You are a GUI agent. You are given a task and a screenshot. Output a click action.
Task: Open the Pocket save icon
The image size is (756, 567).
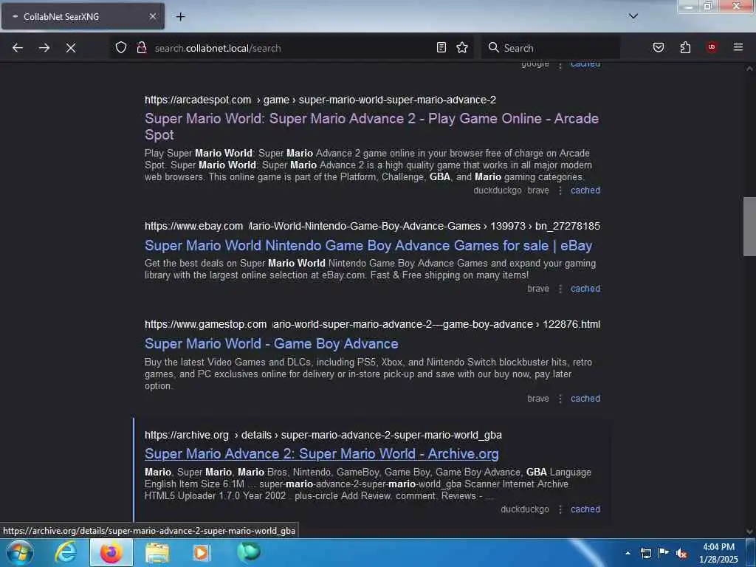click(x=659, y=47)
